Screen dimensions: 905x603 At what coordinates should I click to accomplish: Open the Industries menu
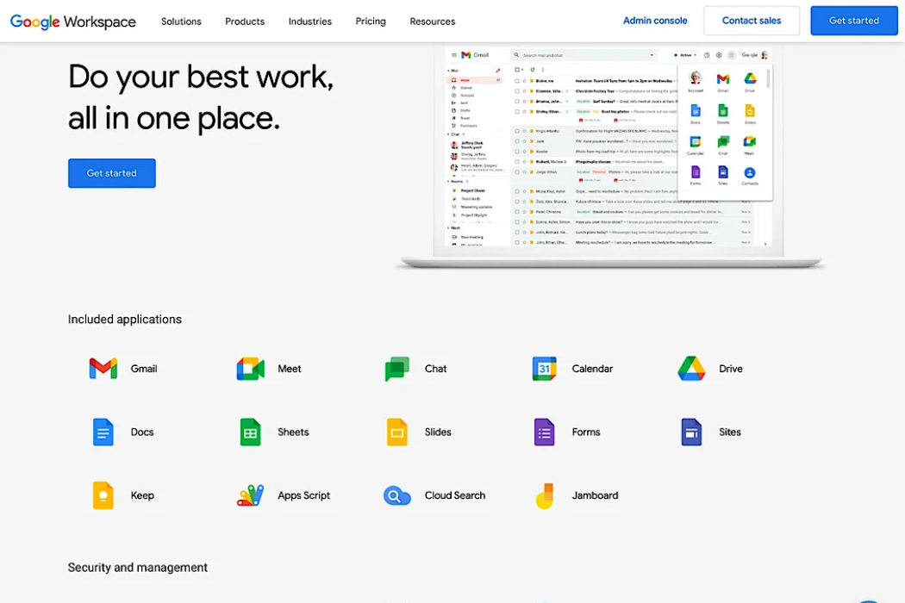point(310,22)
